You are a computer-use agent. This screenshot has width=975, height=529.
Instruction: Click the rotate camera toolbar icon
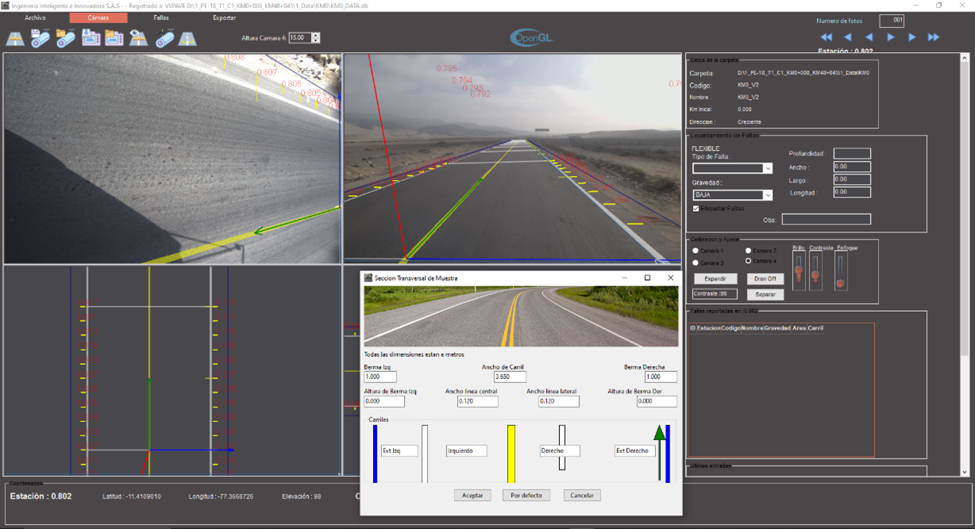pos(164,38)
